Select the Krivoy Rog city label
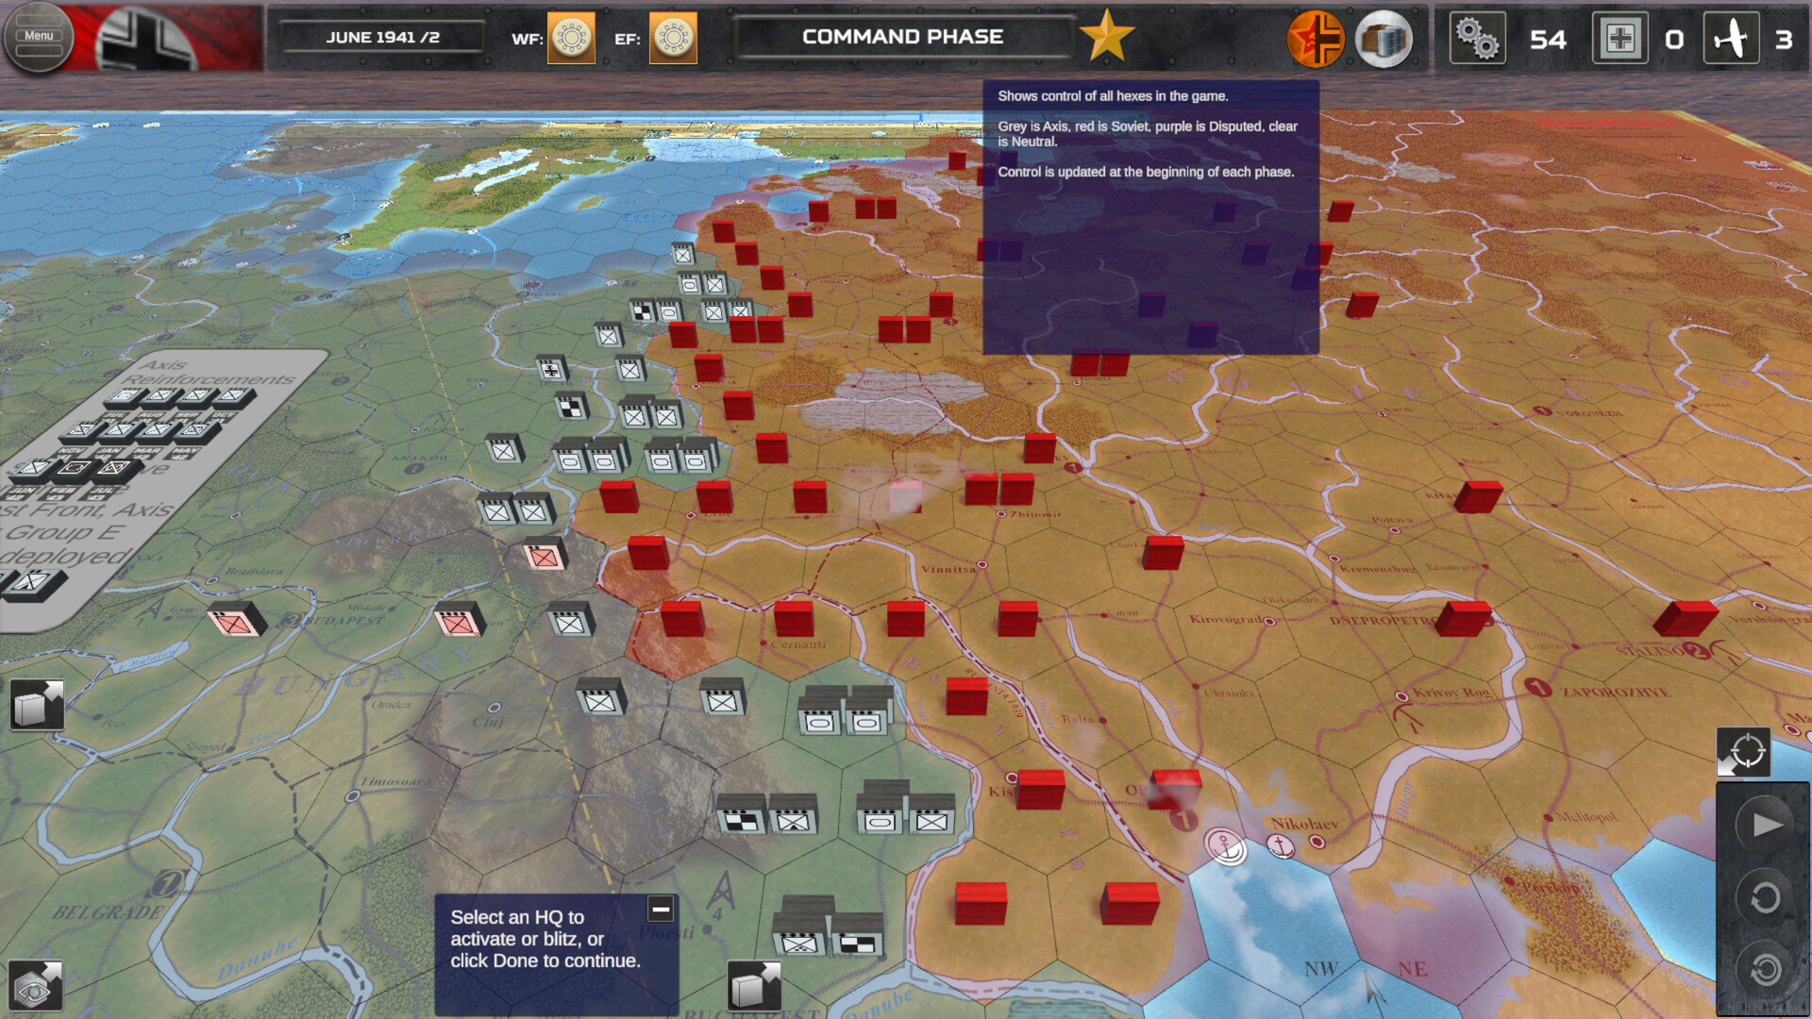Screen dimensions: 1812x1019 click(1451, 693)
